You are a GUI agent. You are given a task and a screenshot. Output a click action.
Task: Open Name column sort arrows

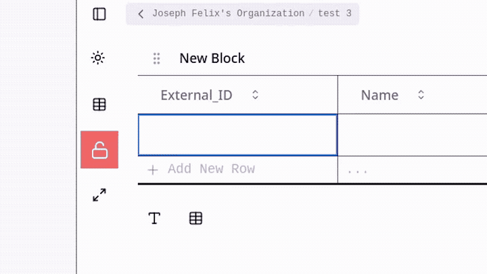pyautogui.click(x=421, y=95)
